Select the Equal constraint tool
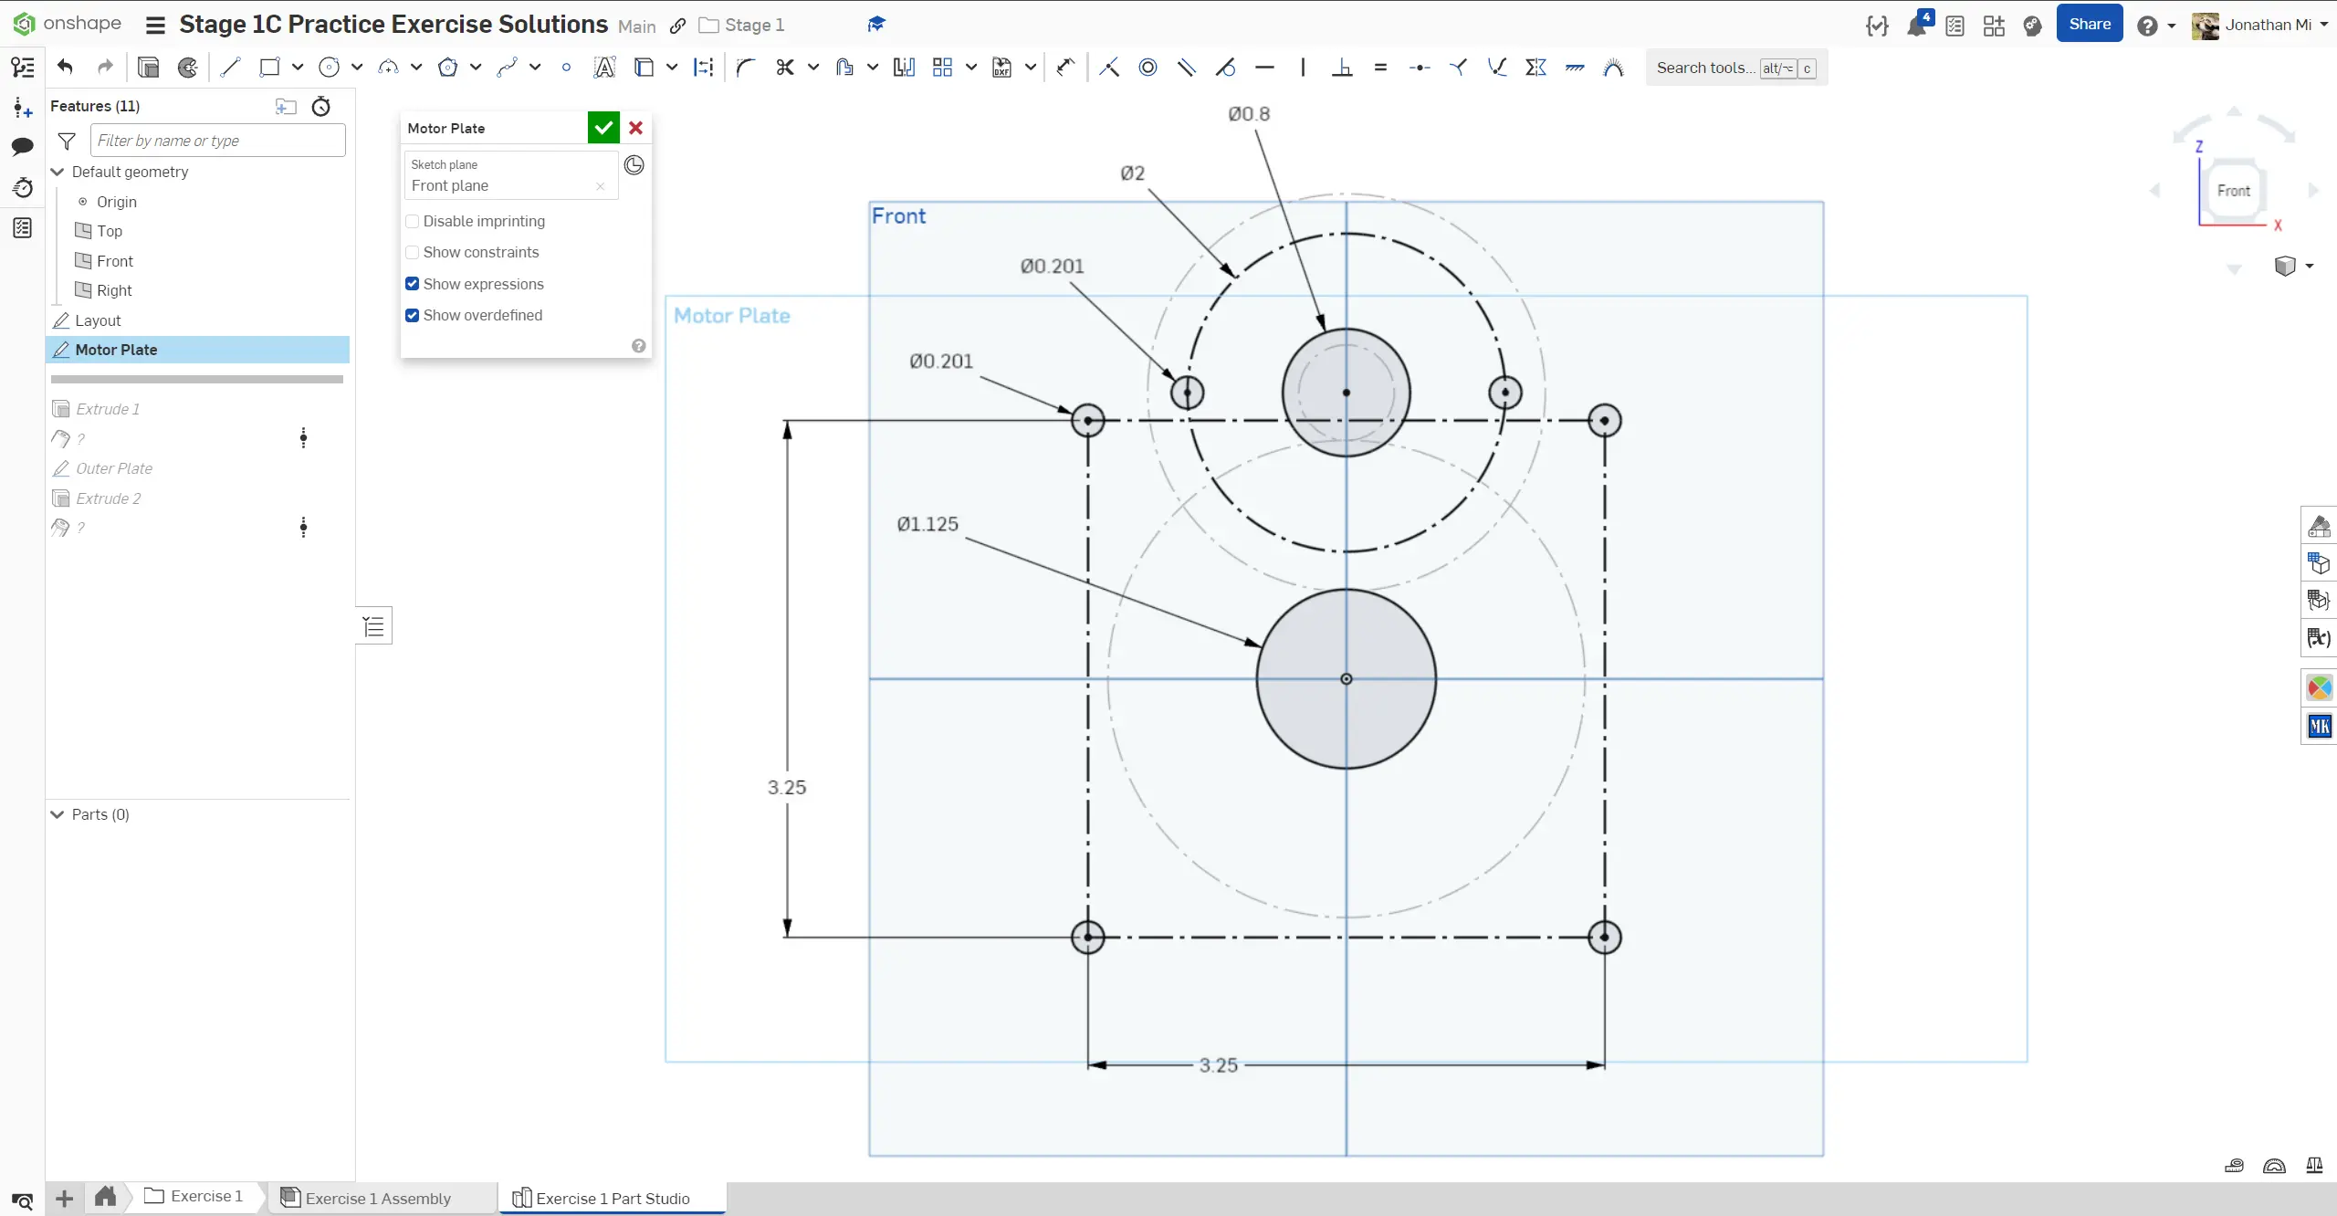The height and width of the screenshot is (1216, 2337). tap(1380, 67)
